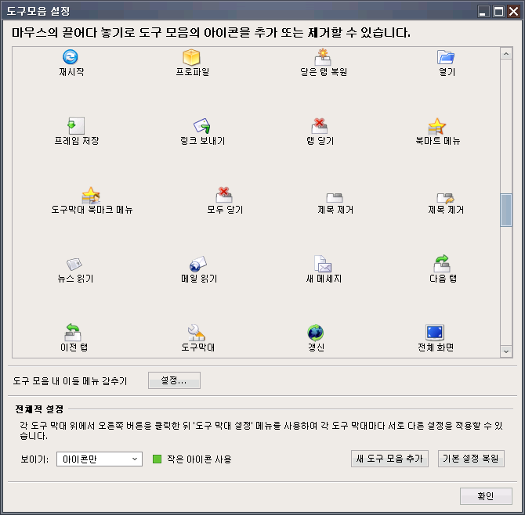
Task: Click the 이전 탭 icon
Action: point(73,332)
